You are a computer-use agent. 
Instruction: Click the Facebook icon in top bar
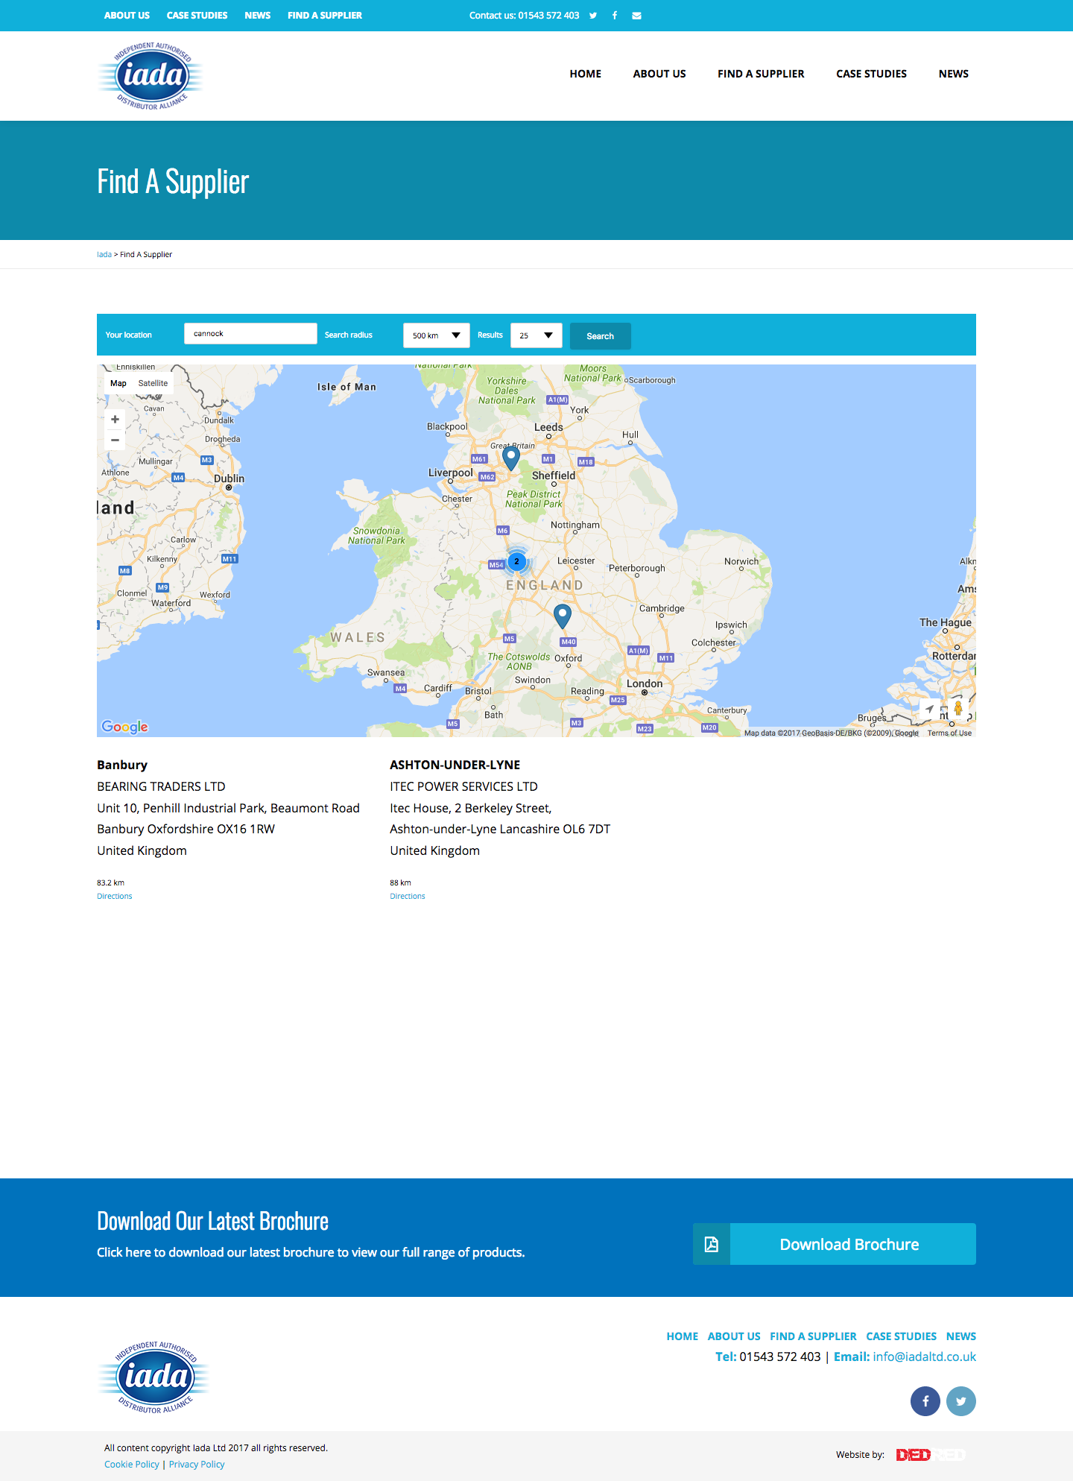point(615,16)
